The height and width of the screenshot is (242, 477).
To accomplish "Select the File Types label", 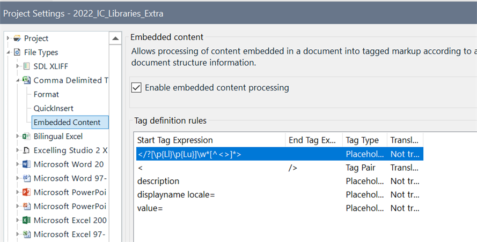I will [x=41, y=52].
